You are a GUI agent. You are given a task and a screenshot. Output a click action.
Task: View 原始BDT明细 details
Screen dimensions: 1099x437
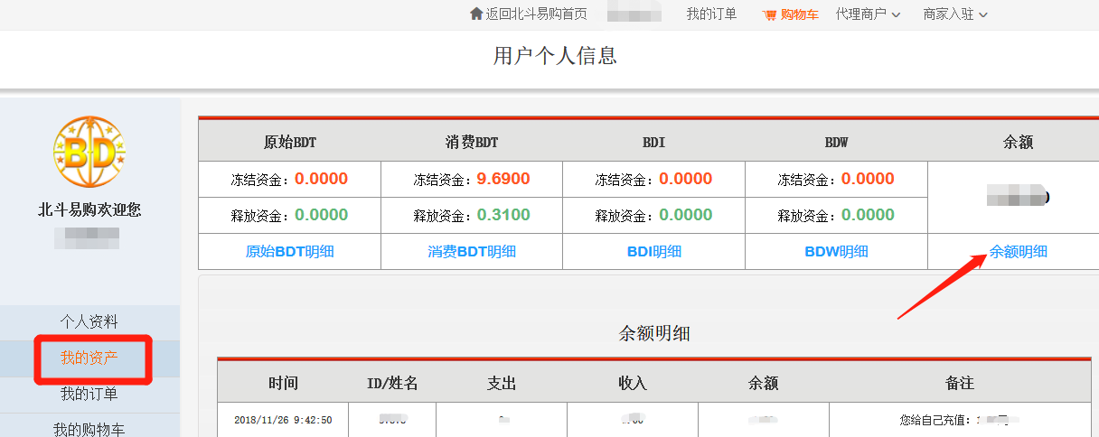click(289, 252)
